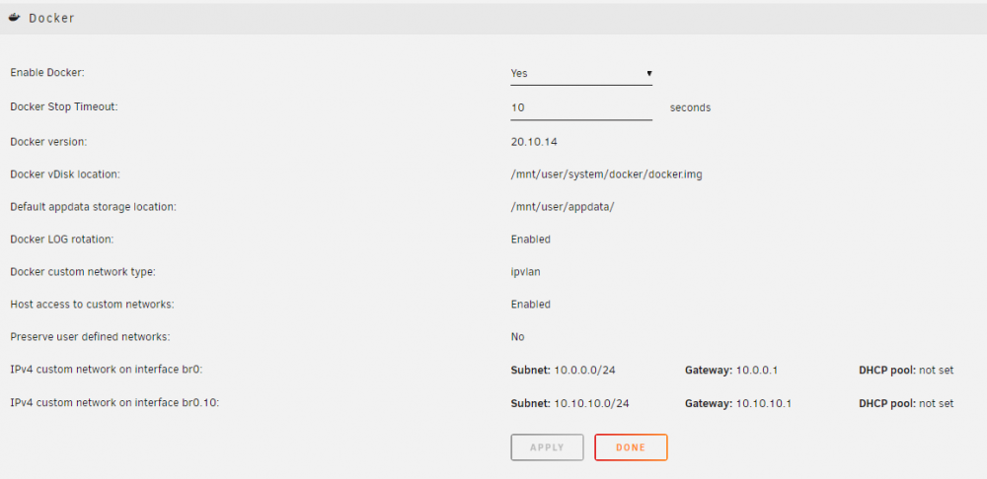
Task: Click the br0.10 custom network label
Action: pos(114,403)
